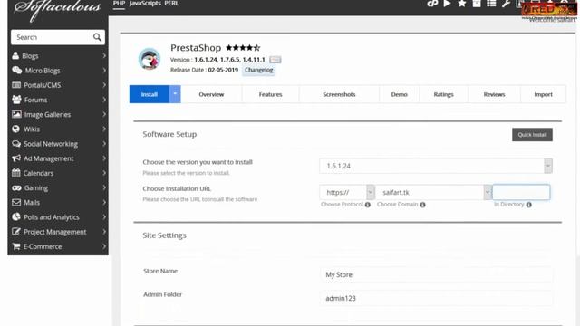Click the demo play arrow icon
Image resolution: width=580 pixels, height=326 pixels.
(x=447, y=4)
